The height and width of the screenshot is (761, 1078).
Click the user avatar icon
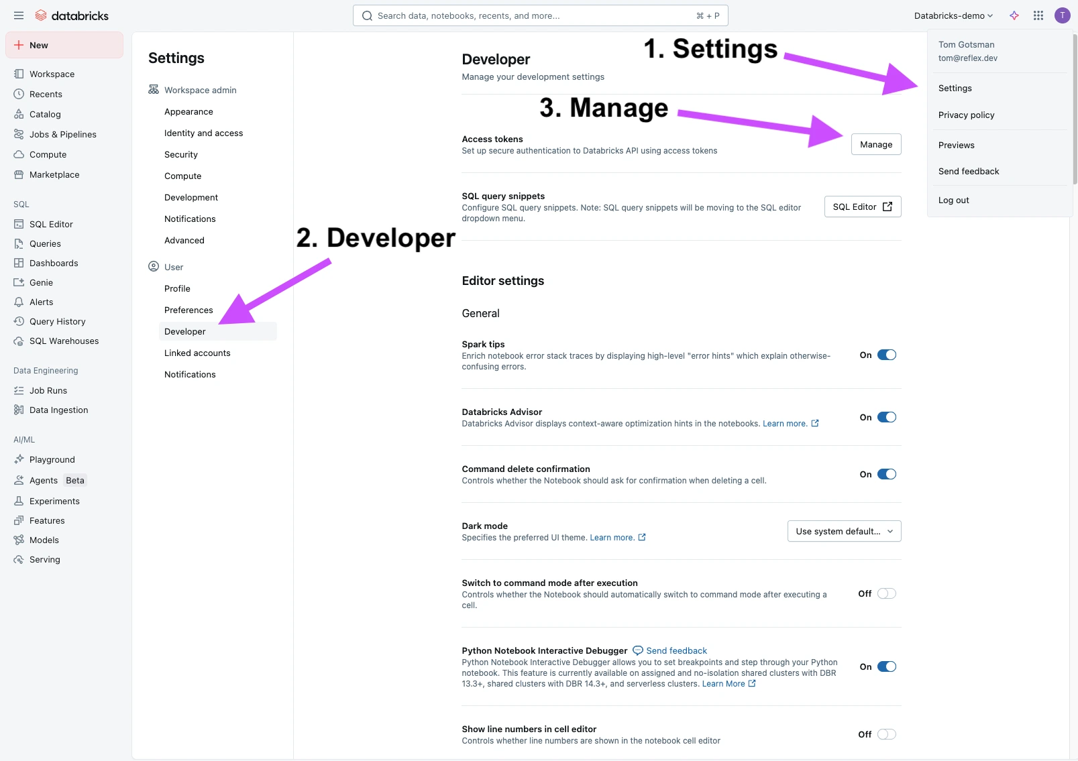[x=1062, y=15]
